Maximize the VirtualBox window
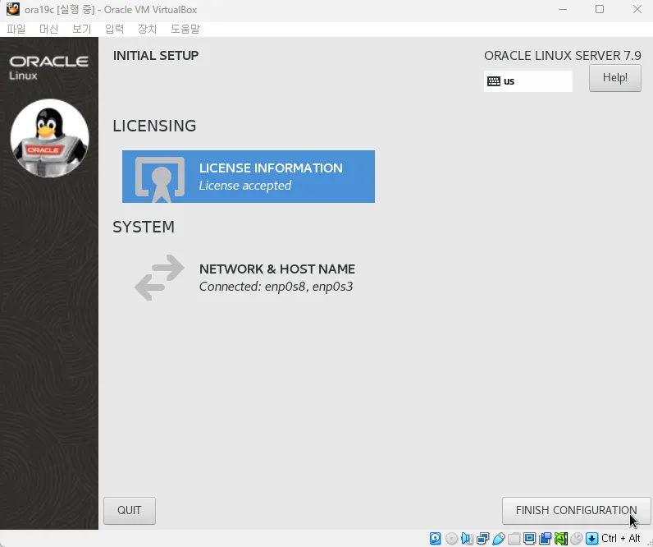 pyautogui.click(x=600, y=9)
